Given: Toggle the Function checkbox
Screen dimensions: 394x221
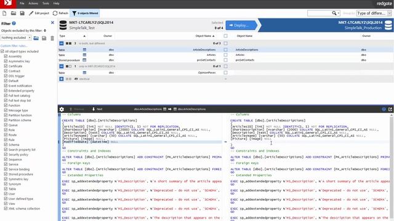Looking at the screenshot, I should 6,106.
